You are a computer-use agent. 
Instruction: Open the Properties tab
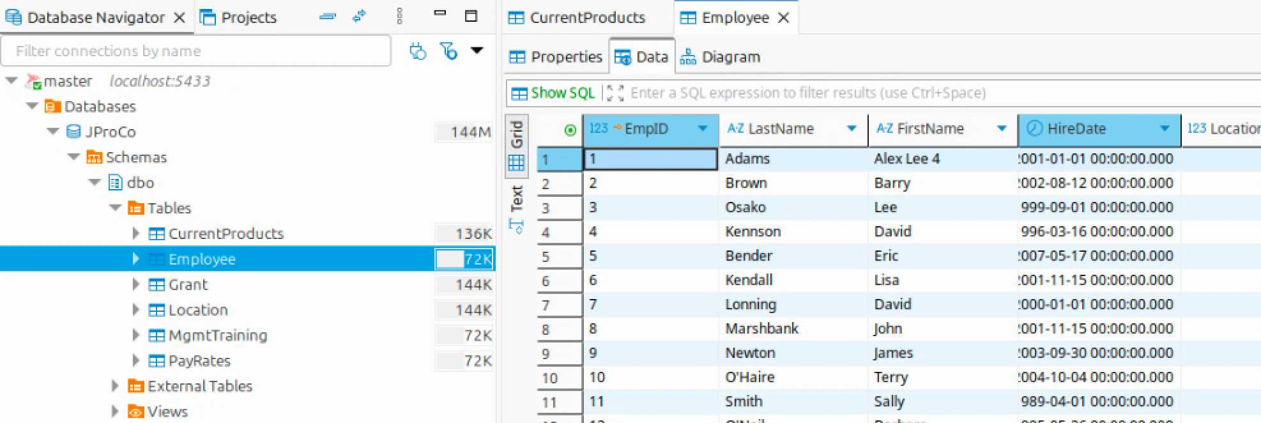556,57
